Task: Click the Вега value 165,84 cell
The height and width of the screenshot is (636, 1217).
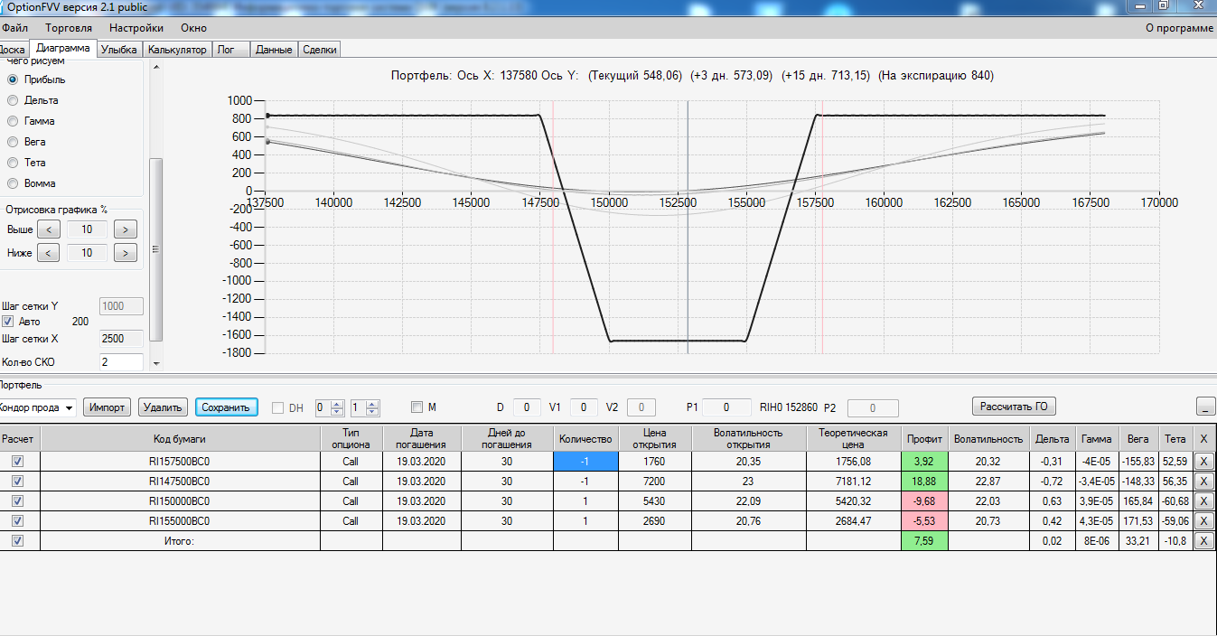Action: pyautogui.click(x=1138, y=500)
